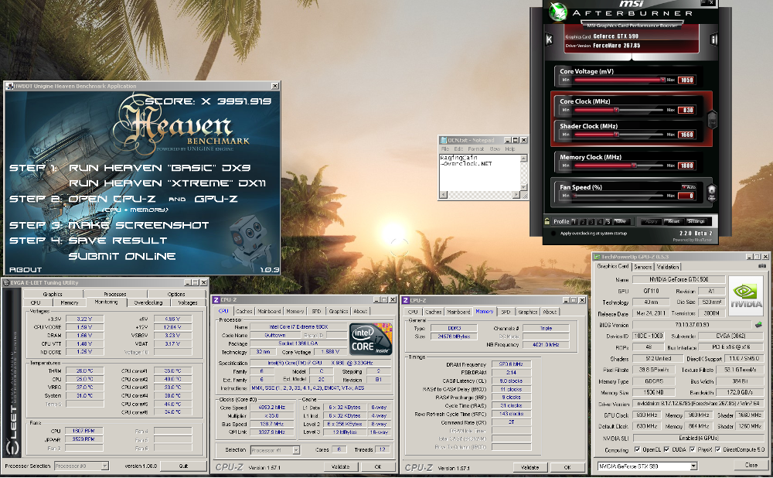Click the GPU-Z BIOS save chip icon
This screenshot has width=773, height=478.
[758, 325]
